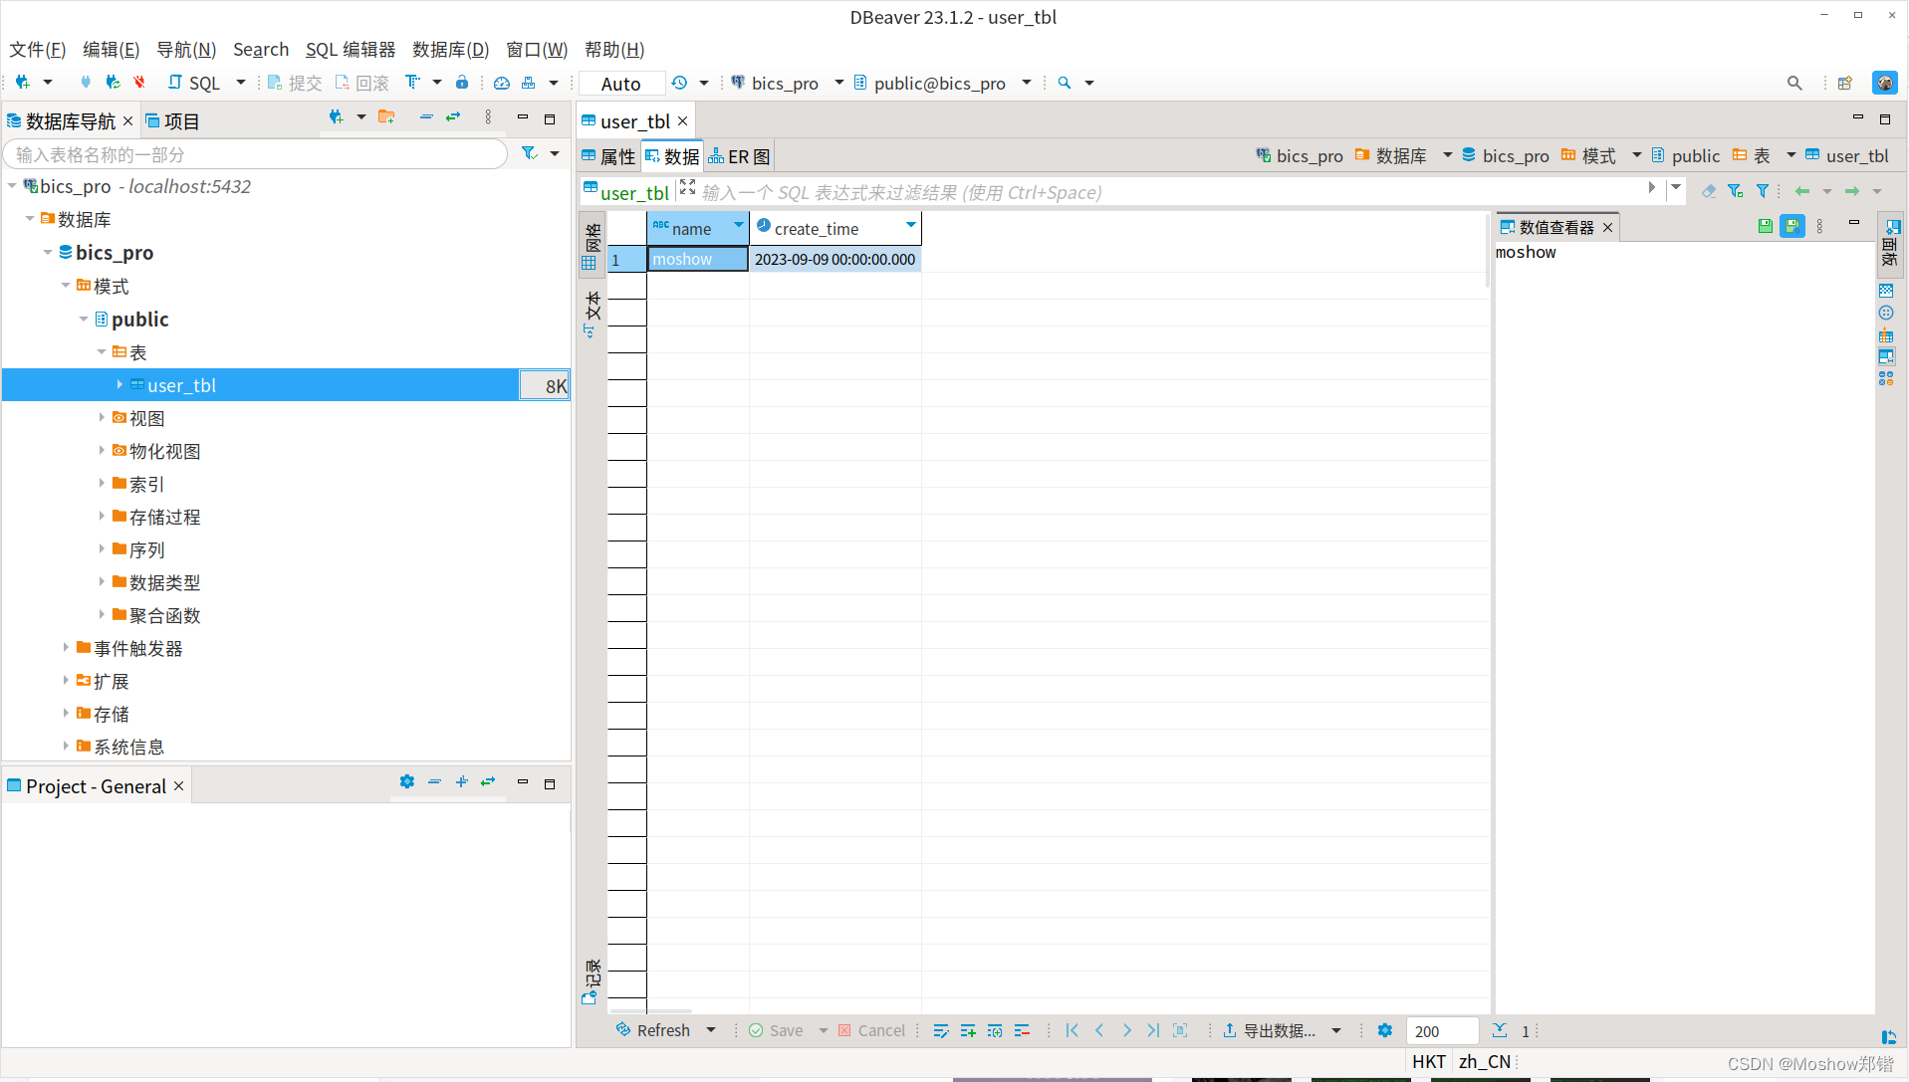Expand the 系统信息 folder

[66, 746]
